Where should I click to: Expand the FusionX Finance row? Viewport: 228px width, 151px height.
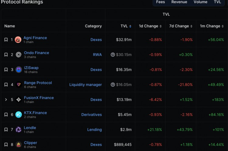tap(6, 100)
